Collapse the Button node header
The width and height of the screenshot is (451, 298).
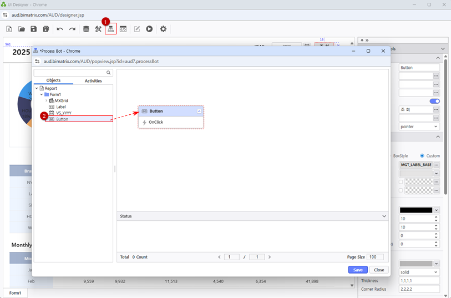tap(199, 112)
